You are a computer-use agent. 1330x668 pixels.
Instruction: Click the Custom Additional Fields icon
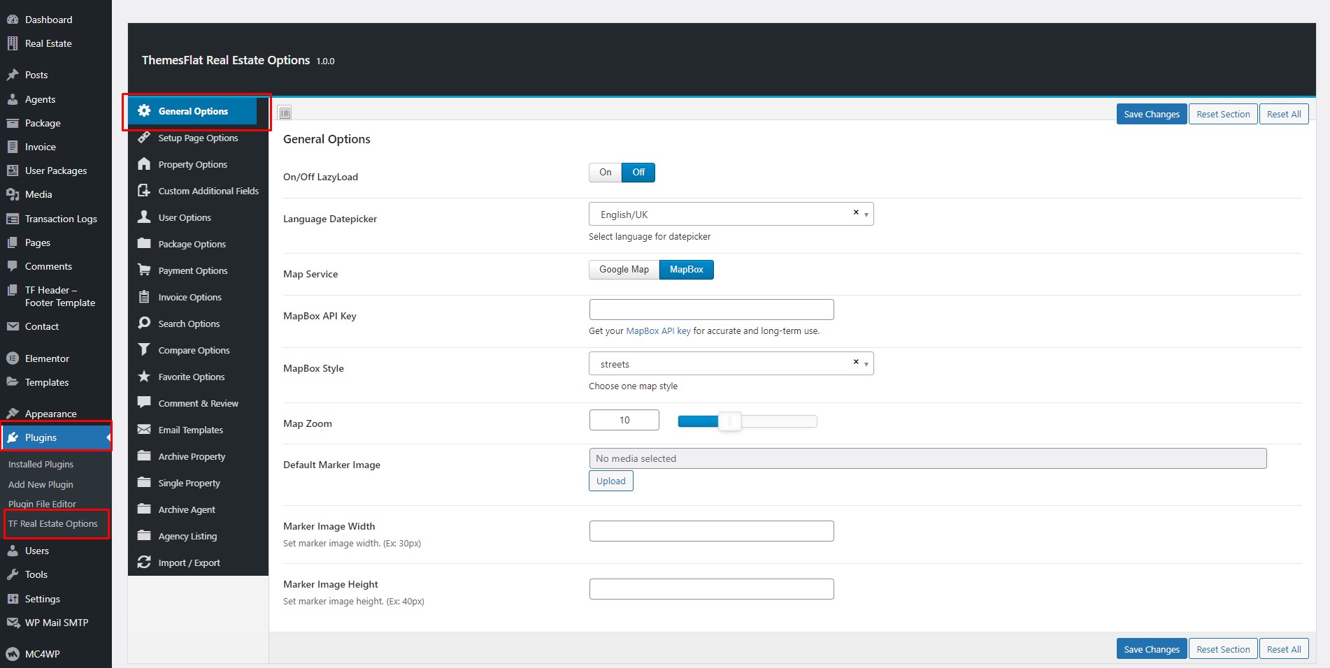144,190
